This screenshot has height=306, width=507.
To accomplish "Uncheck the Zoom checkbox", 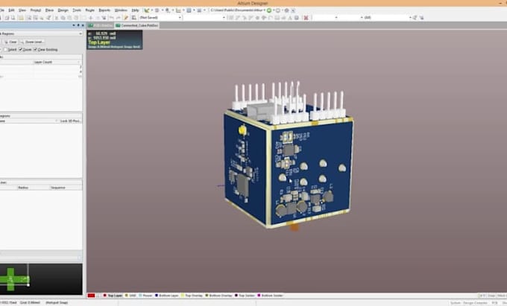I will (21, 49).
